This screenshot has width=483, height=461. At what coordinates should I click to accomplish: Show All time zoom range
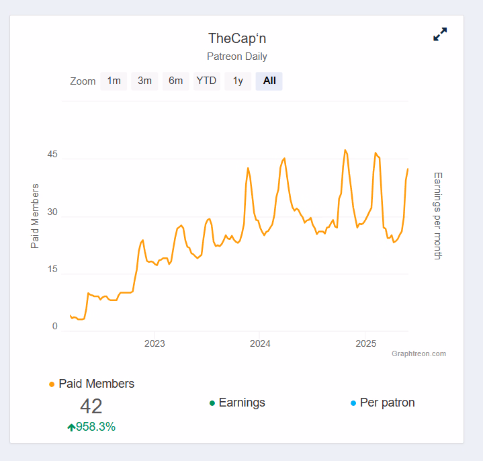click(269, 81)
